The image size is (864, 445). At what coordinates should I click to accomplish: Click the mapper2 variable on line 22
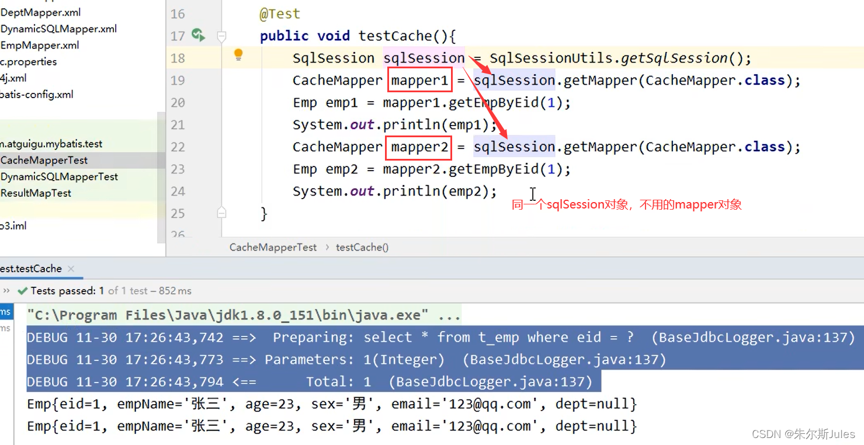pyautogui.click(x=419, y=147)
